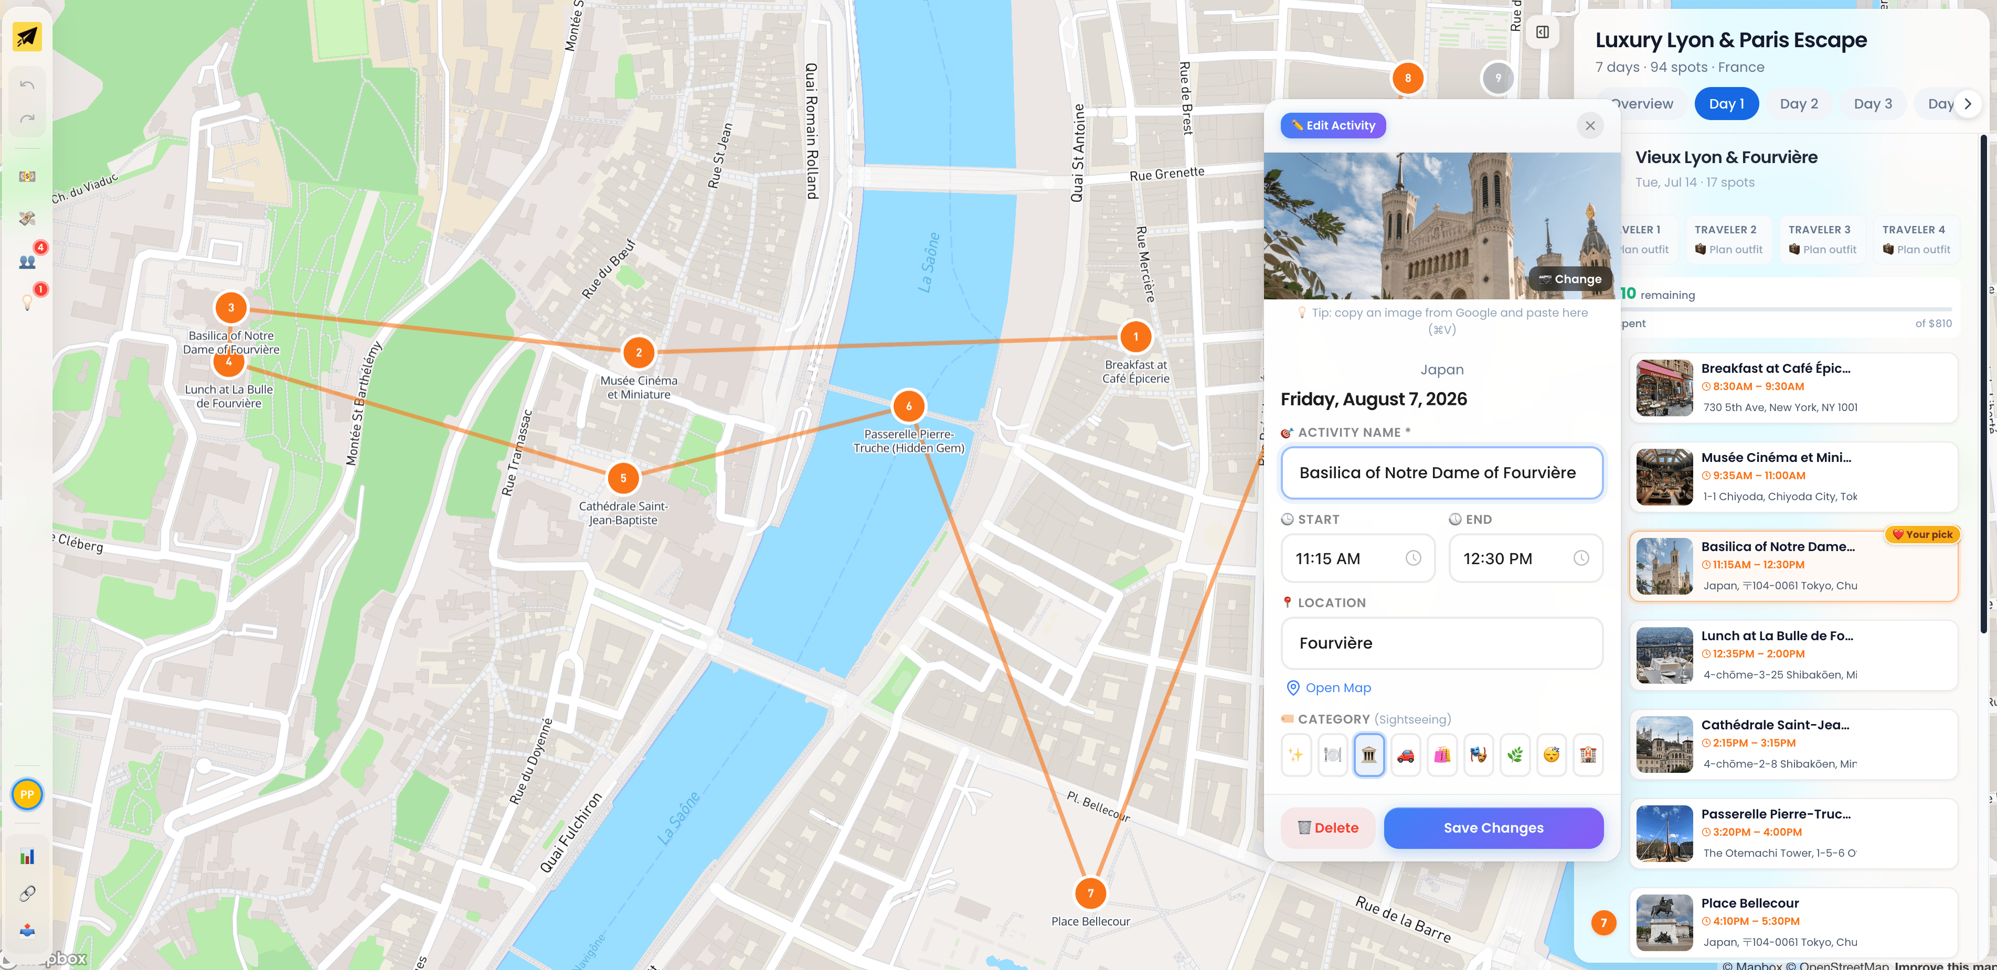This screenshot has height=970, width=1997.
Task: Open the end time clock picker
Action: pyautogui.click(x=1581, y=558)
